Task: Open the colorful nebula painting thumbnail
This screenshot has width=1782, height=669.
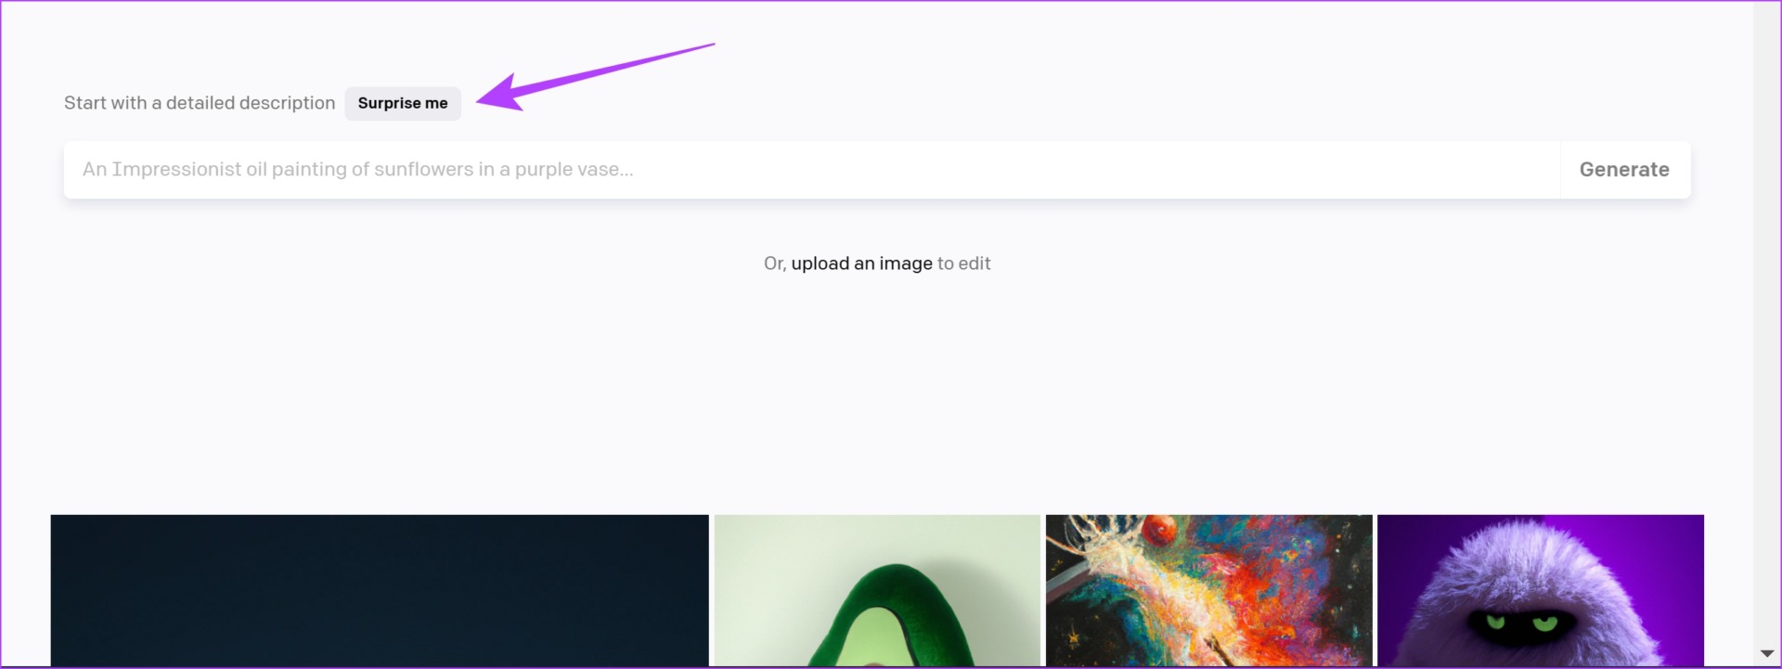Action: [1208, 591]
